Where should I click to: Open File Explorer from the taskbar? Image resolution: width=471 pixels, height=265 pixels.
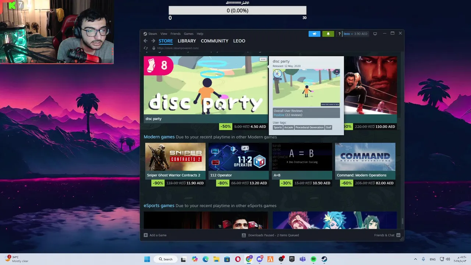216,259
